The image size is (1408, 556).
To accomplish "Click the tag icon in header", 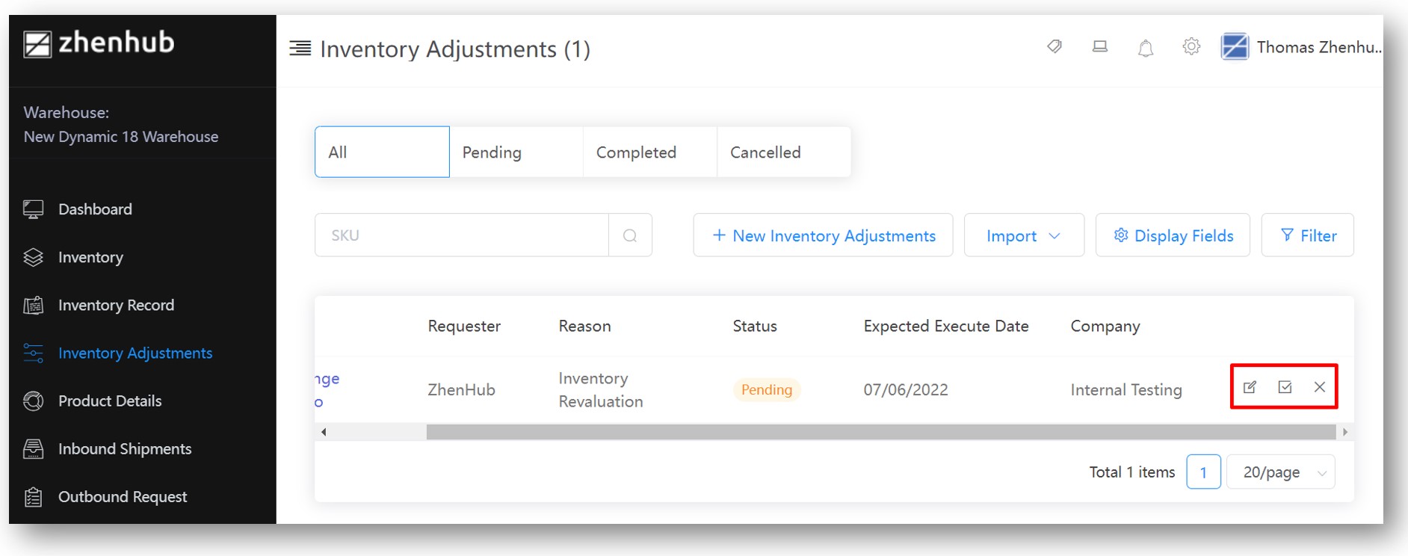I will pos(1055,47).
